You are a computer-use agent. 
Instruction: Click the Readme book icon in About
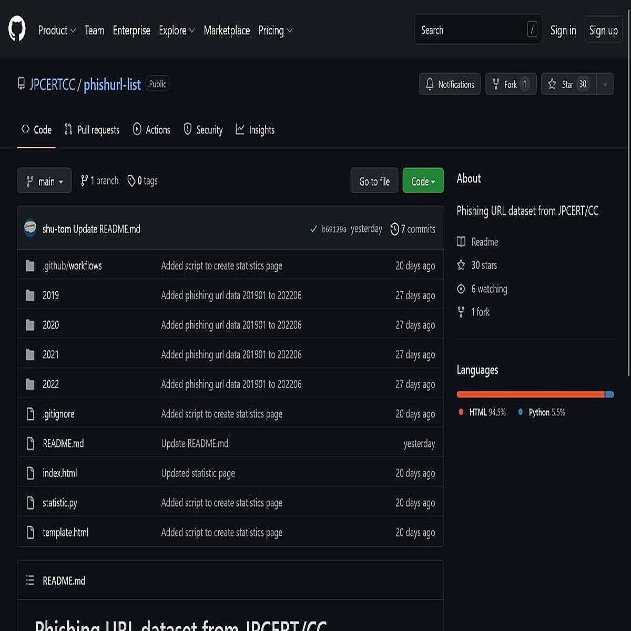tap(461, 242)
